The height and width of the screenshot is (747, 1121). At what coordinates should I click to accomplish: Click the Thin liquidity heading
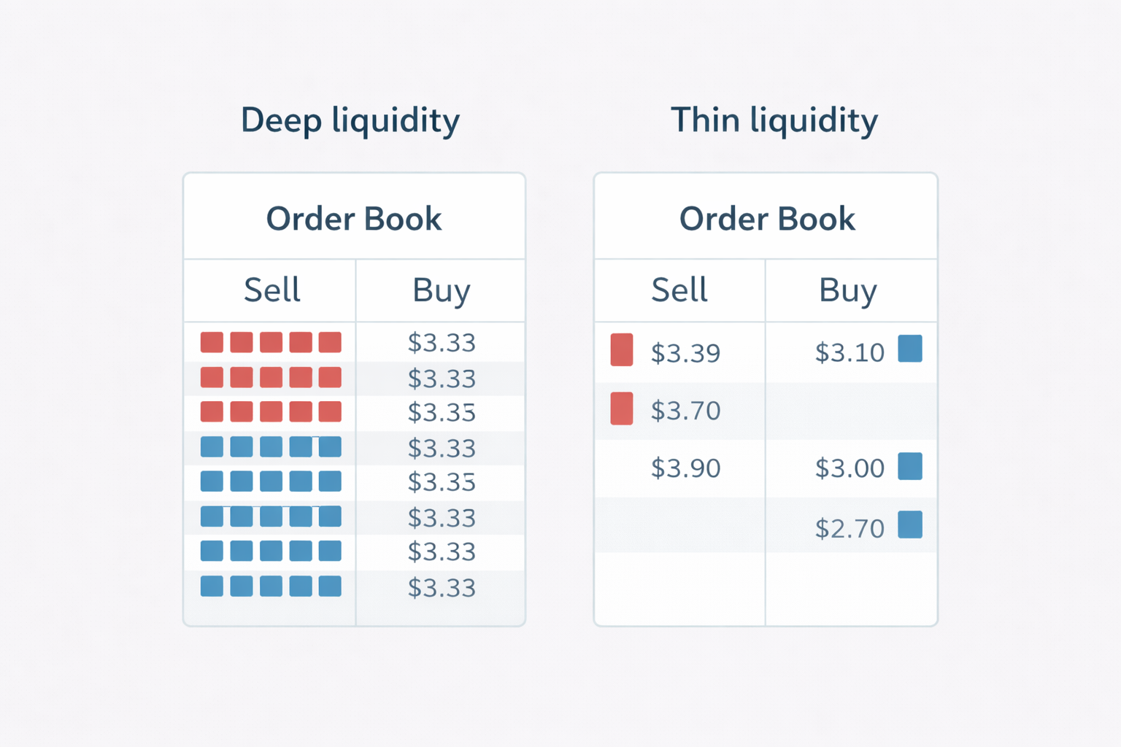pyautogui.click(x=774, y=120)
